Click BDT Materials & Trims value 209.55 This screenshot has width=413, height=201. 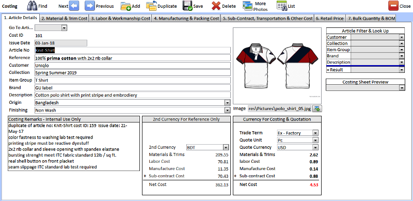tap(222, 155)
